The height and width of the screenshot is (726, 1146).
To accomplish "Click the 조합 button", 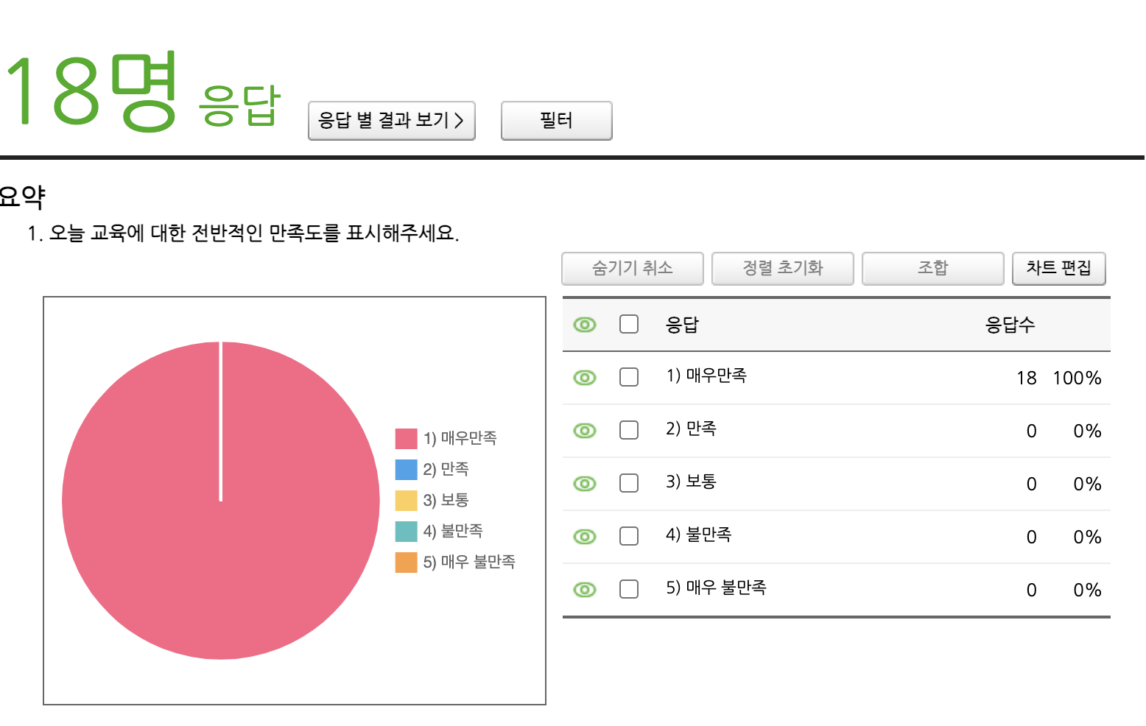I will coord(932,268).
